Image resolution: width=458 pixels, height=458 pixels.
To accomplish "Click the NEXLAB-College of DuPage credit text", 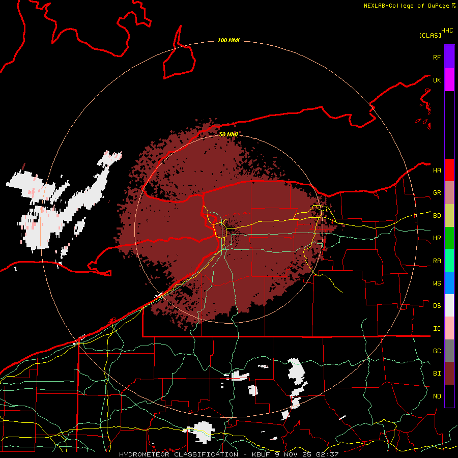I will tap(406, 6).
